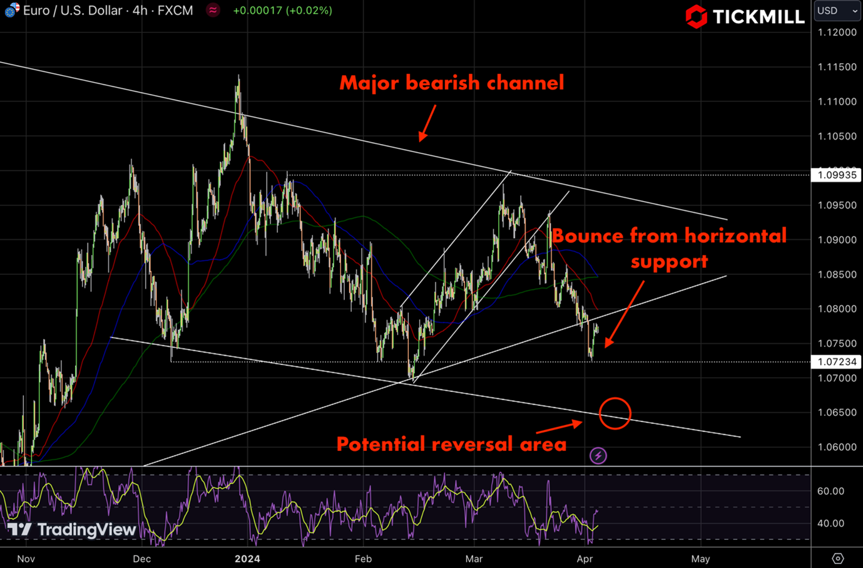This screenshot has width=863, height=568.
Task: Click the Mar date axis label
Action: point(474,559)
